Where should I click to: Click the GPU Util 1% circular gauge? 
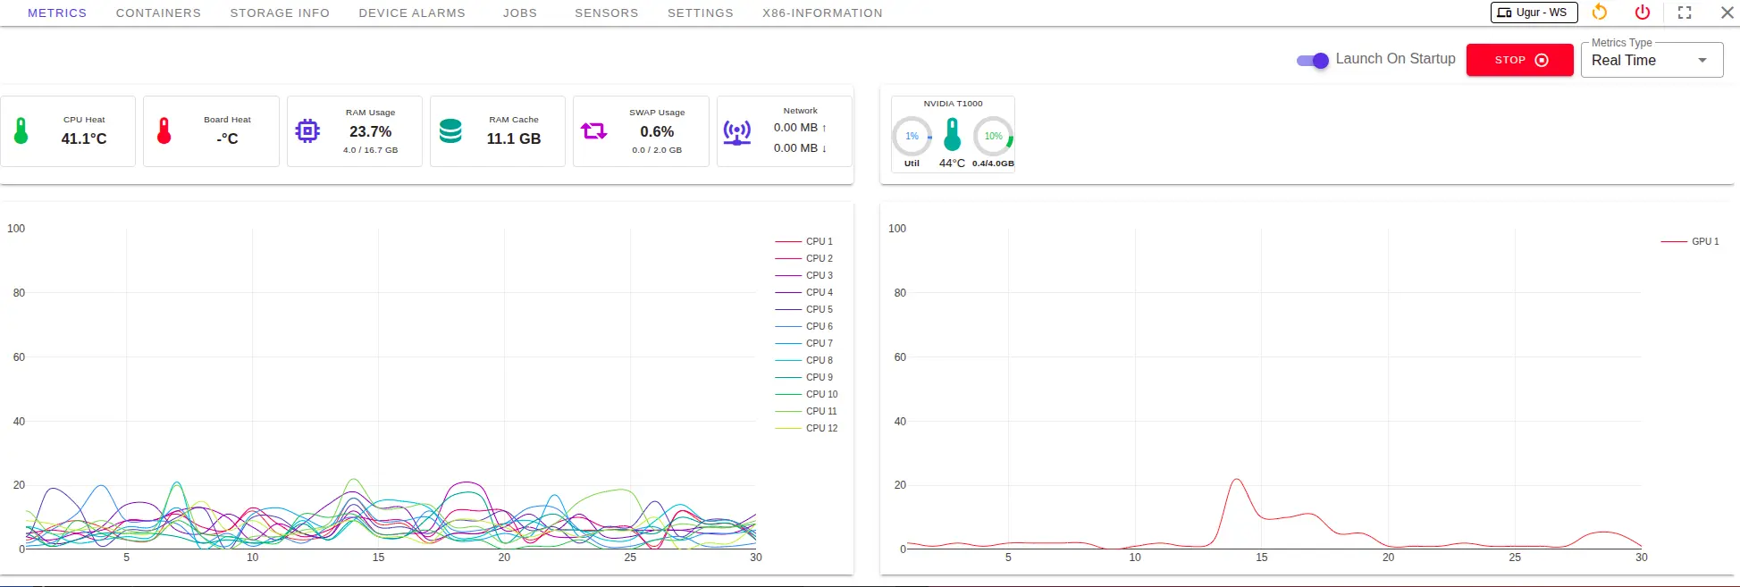[x=912, y=136]
